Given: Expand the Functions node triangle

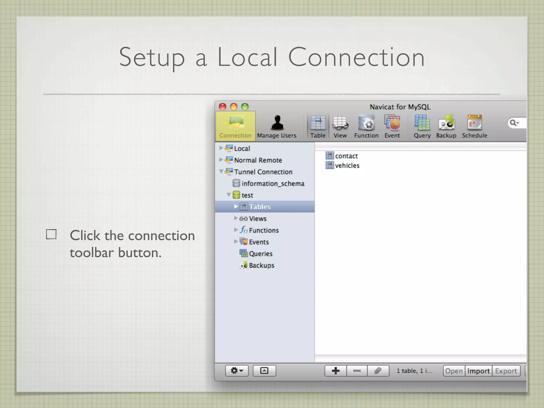Looking at the screenshot, I should [236, 230].
